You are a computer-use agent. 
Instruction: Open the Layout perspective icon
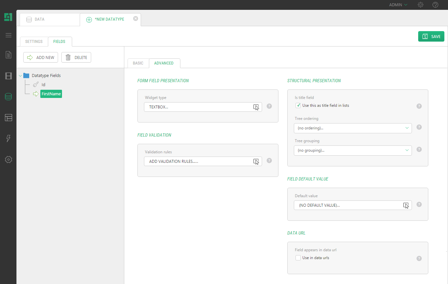coord(9,118)
